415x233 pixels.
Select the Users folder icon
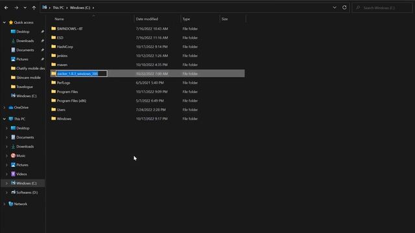pos(53,109)
